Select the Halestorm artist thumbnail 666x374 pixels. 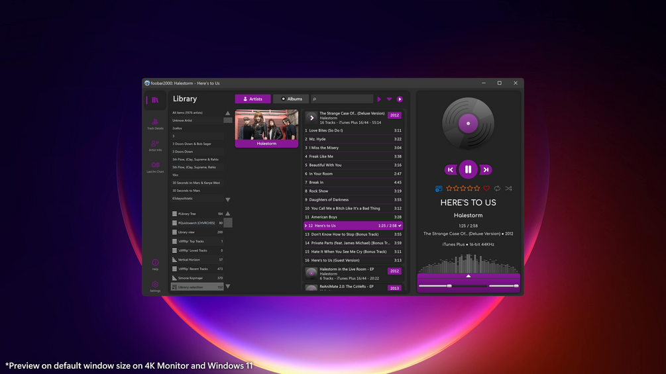tap(267, 128)
